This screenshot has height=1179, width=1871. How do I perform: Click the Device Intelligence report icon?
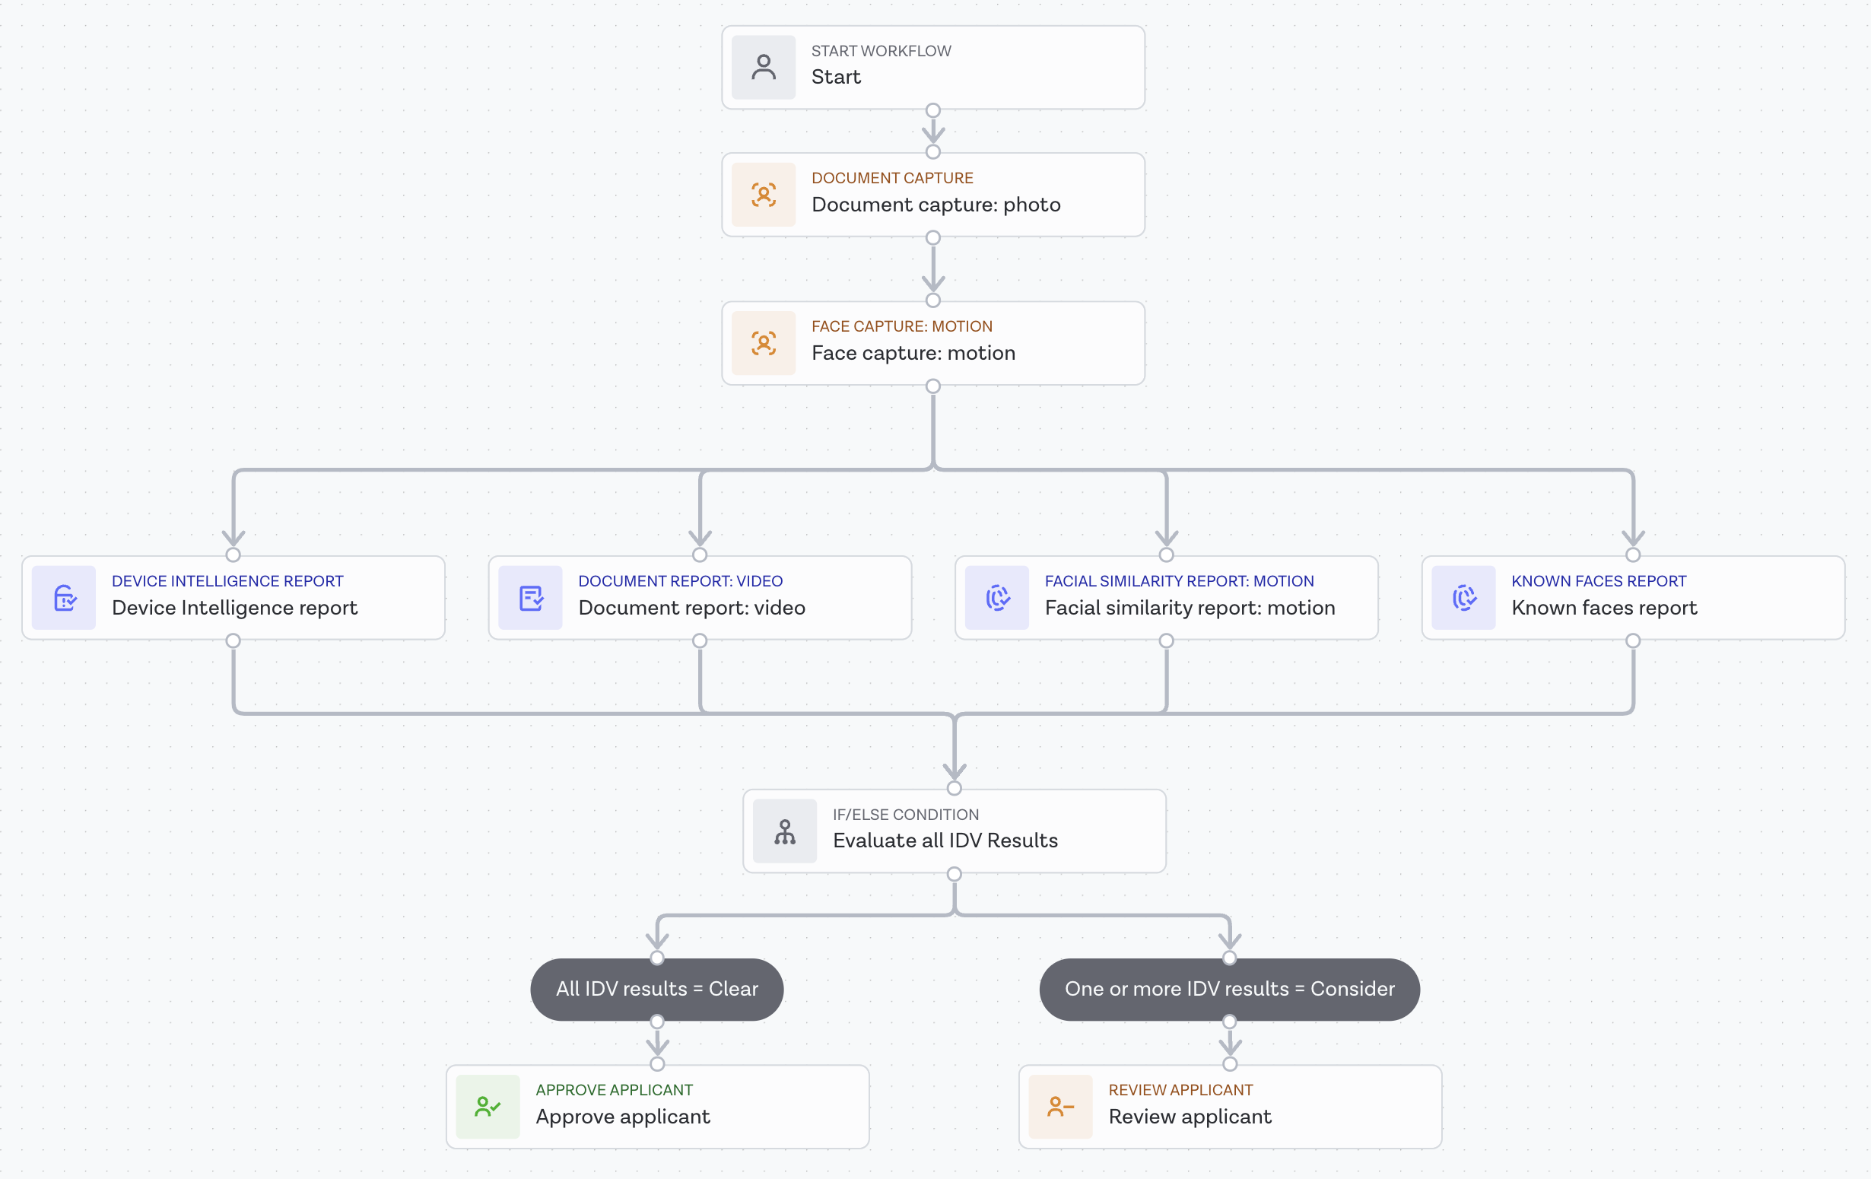click(64, 598)
